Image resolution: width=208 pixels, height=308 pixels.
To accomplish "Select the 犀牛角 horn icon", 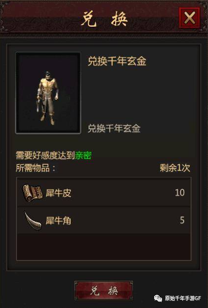I will point(33,220).
